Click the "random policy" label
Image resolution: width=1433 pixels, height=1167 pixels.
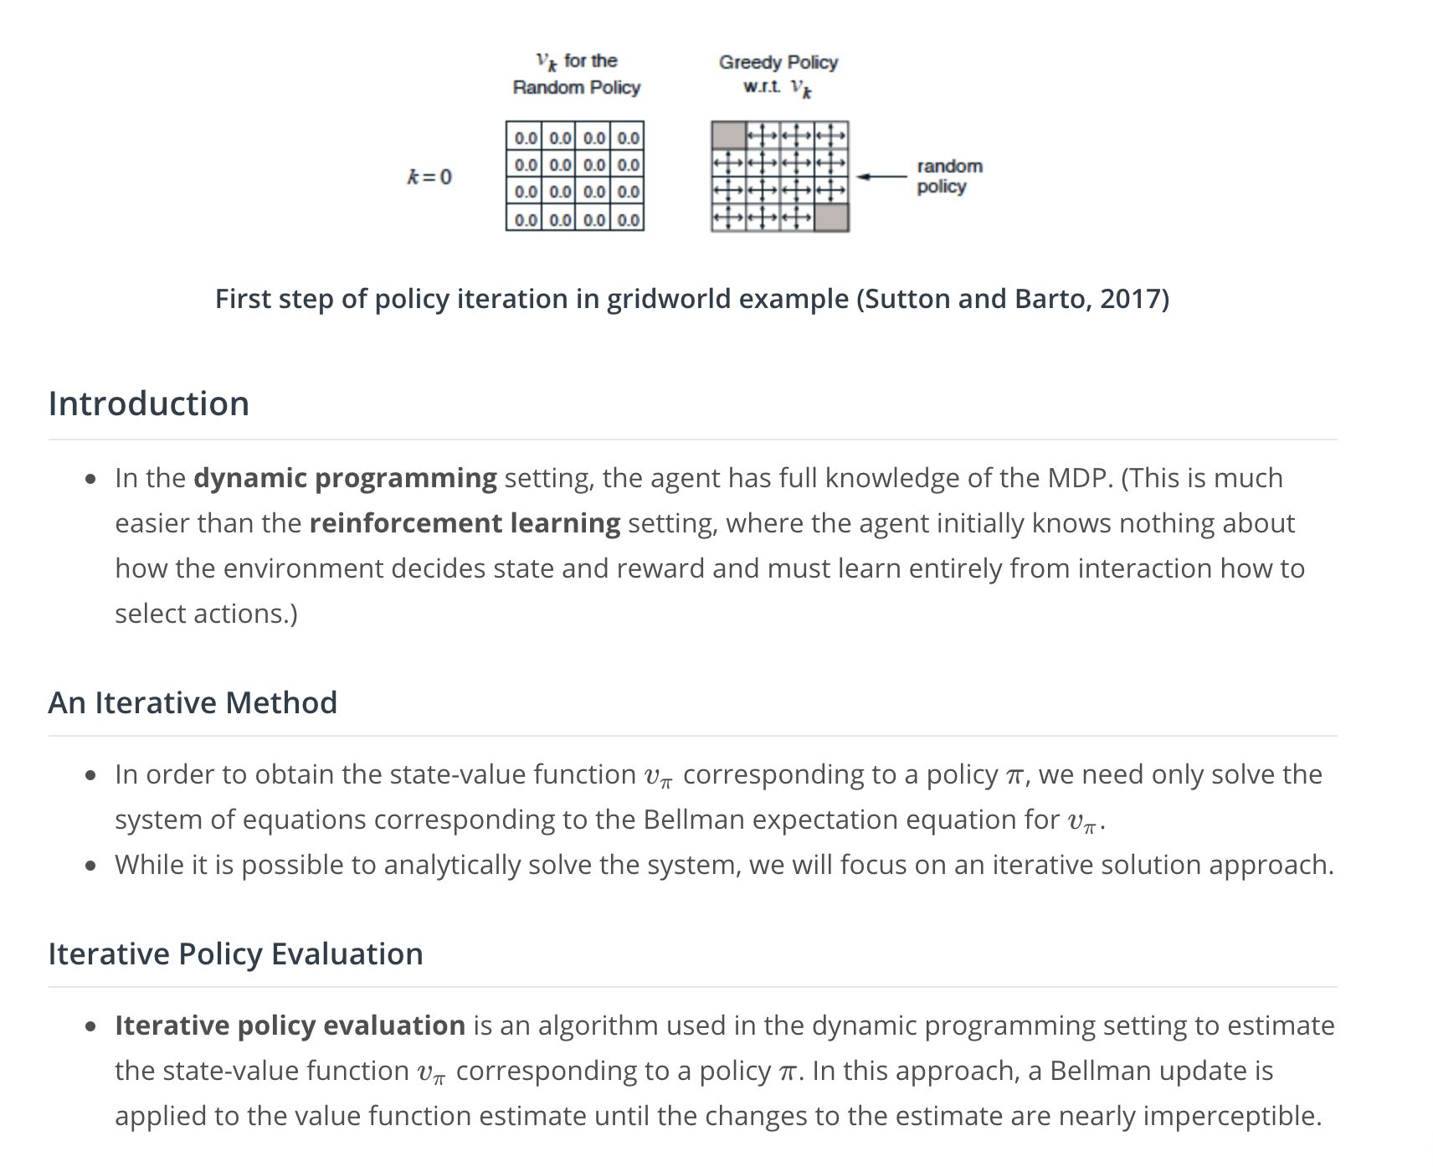tap(949, 177)
